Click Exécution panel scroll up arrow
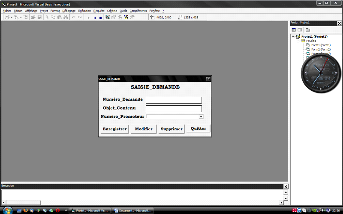This screenshot has height=214, width=343. click(286, 192)
